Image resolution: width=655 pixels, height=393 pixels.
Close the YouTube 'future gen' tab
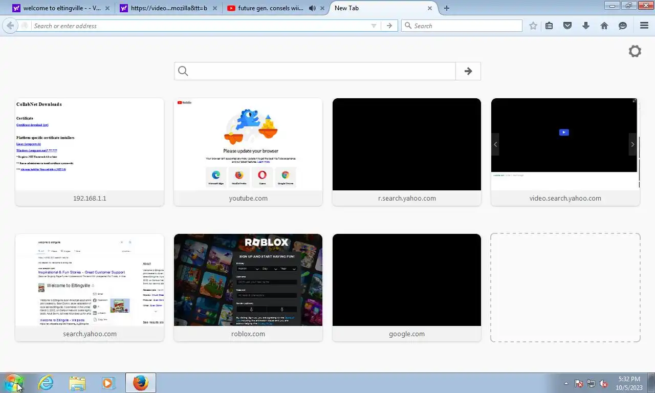(322, 8)
